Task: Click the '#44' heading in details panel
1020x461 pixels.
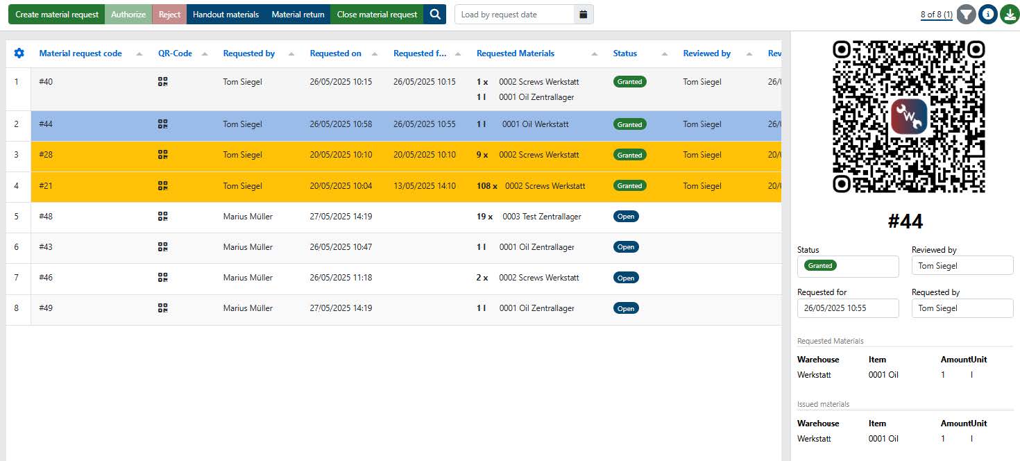Action: pyautogui.click(x=906, y=221)
